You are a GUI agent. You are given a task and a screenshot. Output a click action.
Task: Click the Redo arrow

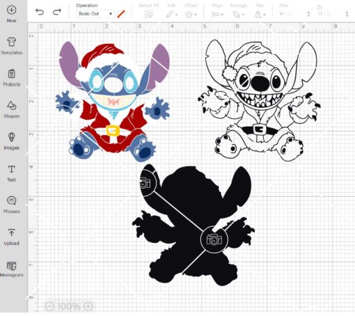[57, 12]
